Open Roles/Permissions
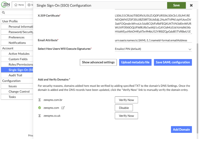The image size is (199, 141). (x=17, y=64)
